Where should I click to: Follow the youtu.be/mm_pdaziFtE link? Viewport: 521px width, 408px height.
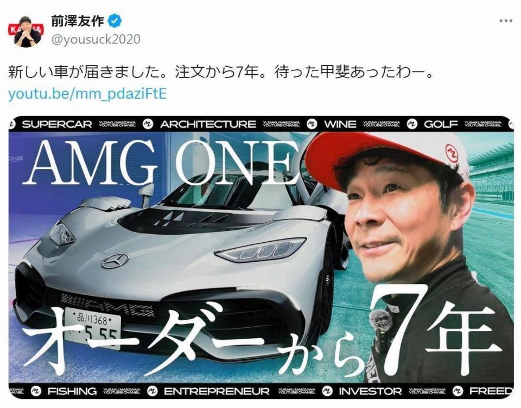coord(87,94)
